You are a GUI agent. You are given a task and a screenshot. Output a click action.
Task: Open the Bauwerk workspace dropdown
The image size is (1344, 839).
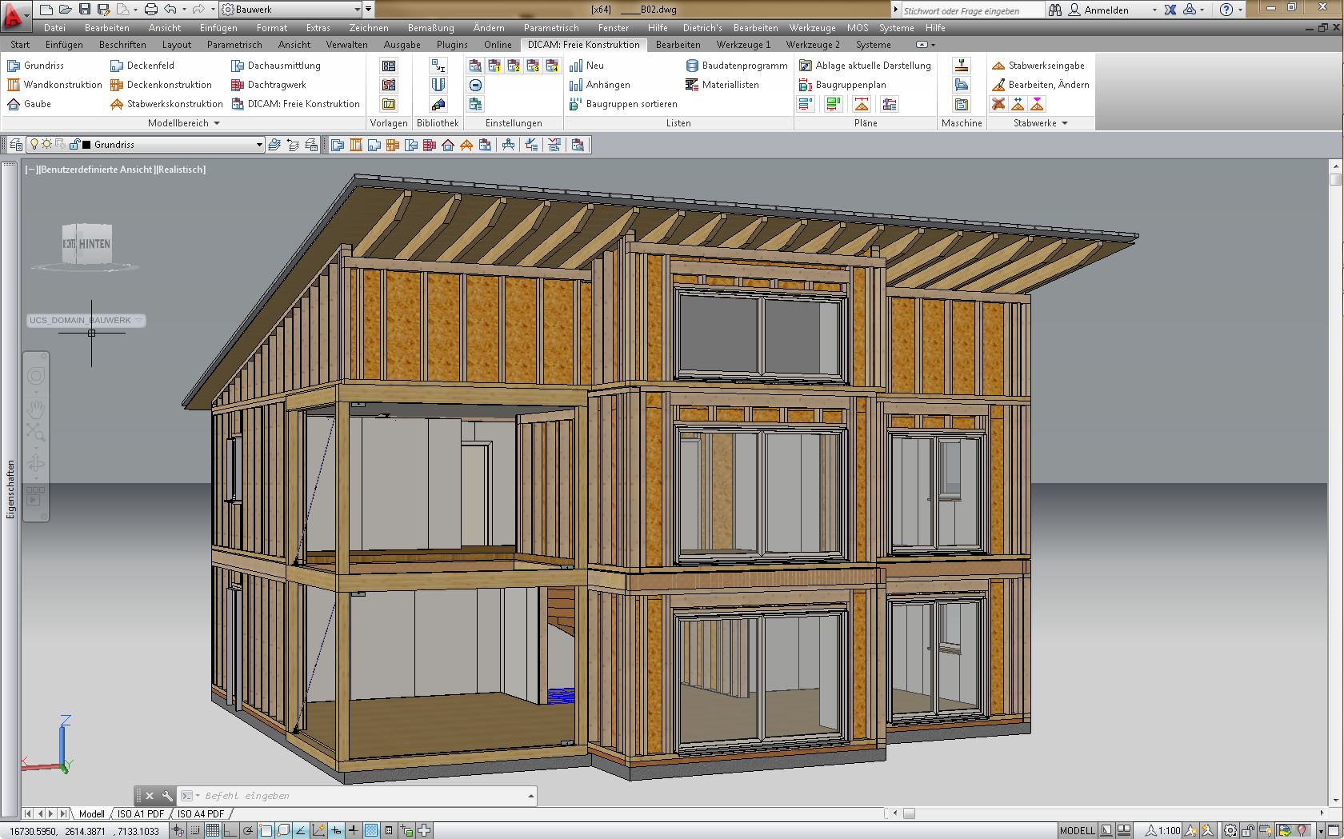(357, 10)
